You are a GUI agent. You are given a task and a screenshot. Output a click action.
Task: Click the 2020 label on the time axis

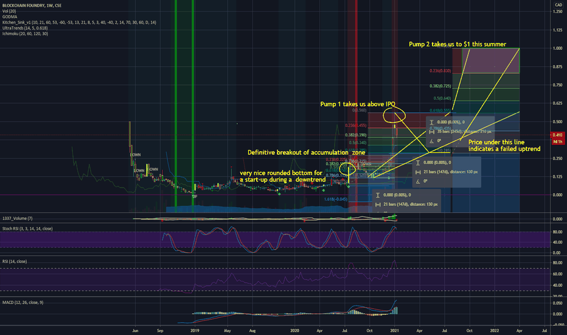(294, 330)
